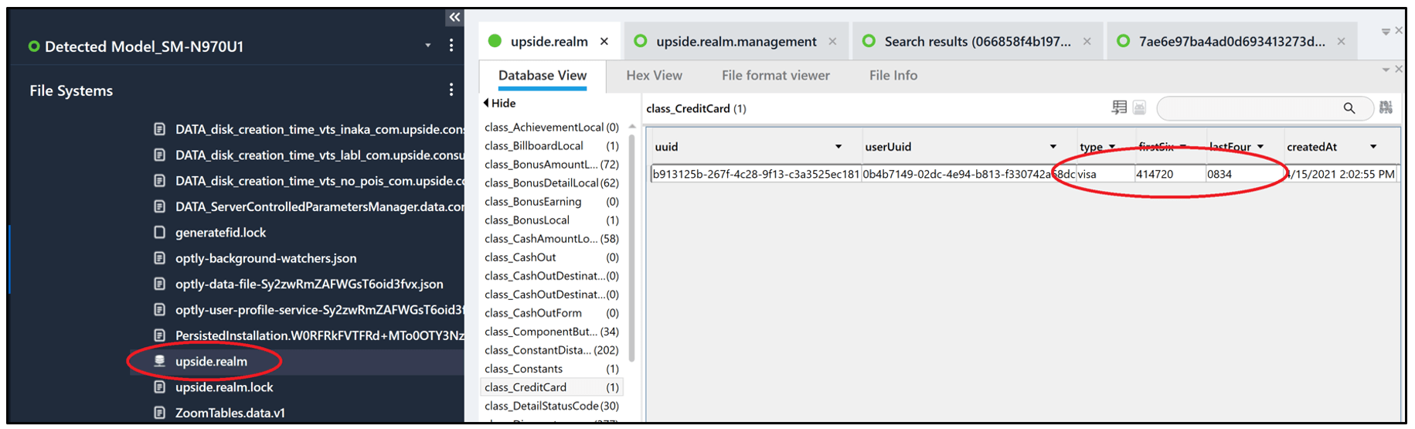Viewport: 1415px width, 429px height.
Task: Switch to the Search results tab
Action: pyautogui.click(x=977, y=42)
